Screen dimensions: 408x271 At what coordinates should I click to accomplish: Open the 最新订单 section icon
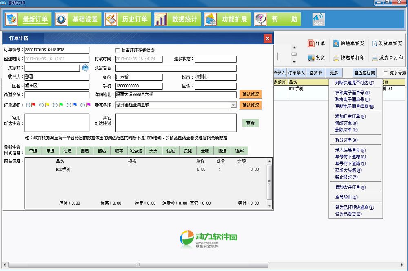[11, 19]
